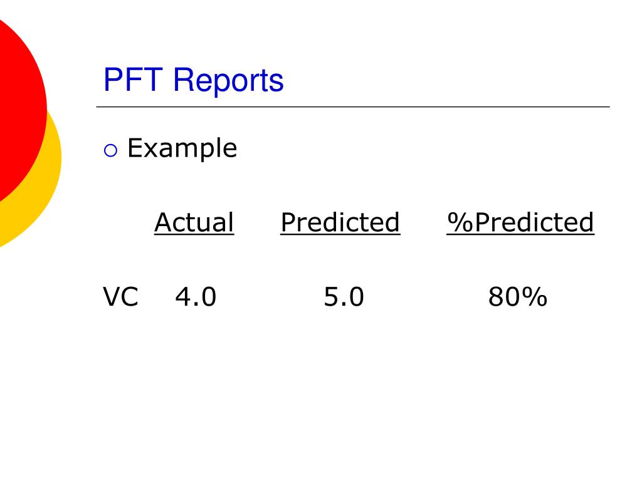
Task: Select the word 'PFT' in title
Action: point(133,80)
